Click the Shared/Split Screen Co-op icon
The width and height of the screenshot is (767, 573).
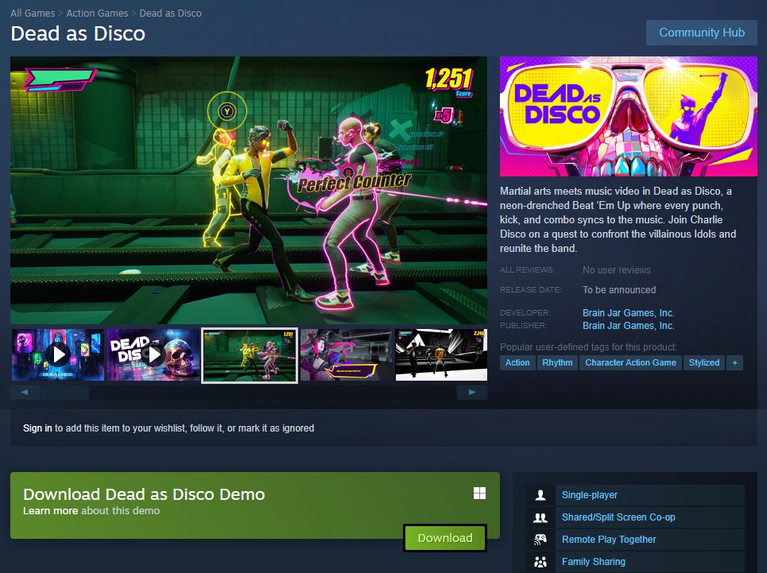[x=540, y=517]
